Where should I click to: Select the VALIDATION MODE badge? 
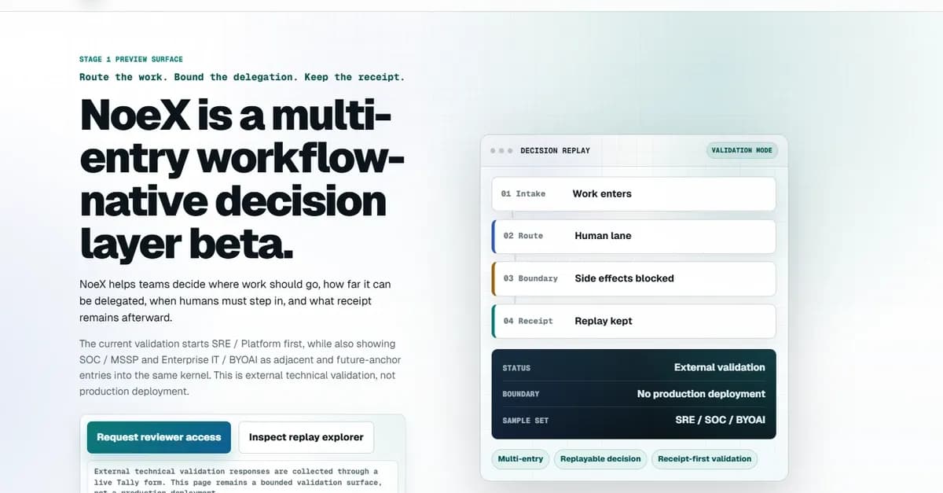741,150
